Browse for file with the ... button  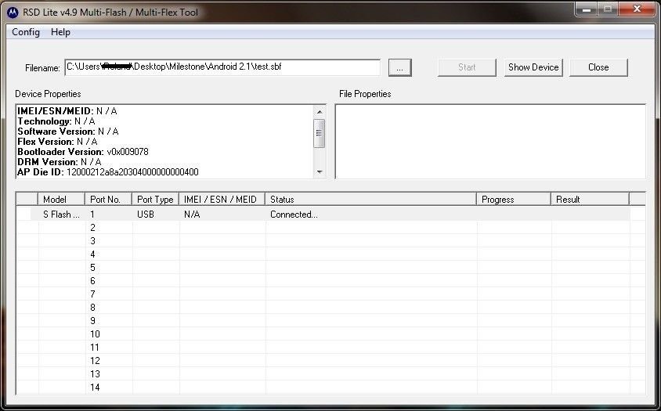pyautogui.click(x=399, y=67)
